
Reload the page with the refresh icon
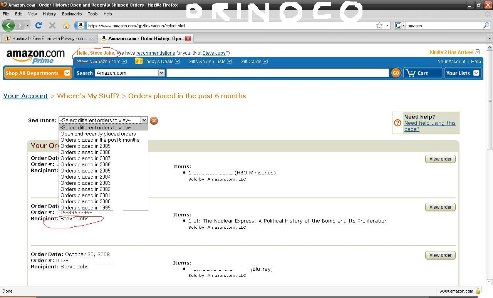38,25
